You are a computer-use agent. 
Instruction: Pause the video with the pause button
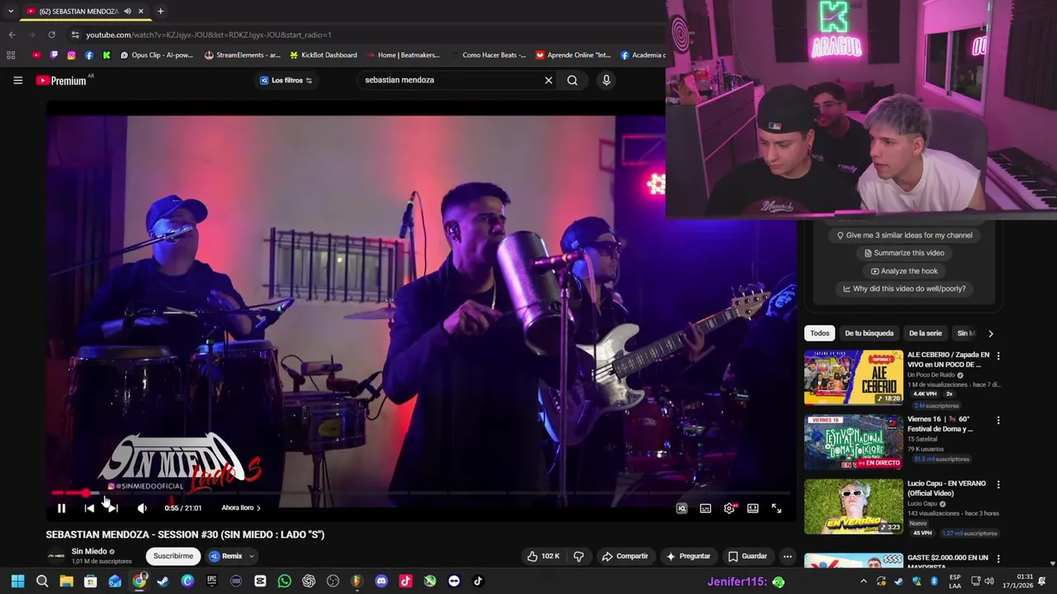tap(61, 508)
